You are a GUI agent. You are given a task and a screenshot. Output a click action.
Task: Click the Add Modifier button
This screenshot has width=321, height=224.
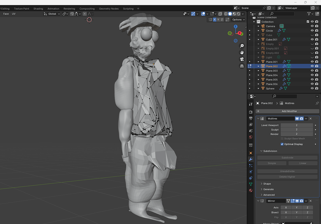pyautogui.click(x=287, y=111)
